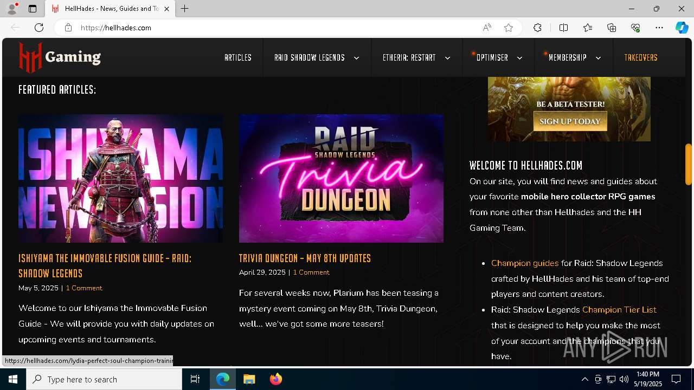Start Read aloud from address bar
The width and height of the screenshot is (694, 390).
[x=487, y=28]
